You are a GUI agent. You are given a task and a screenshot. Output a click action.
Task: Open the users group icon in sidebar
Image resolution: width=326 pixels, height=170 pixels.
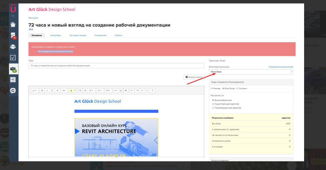pos(13,47)
